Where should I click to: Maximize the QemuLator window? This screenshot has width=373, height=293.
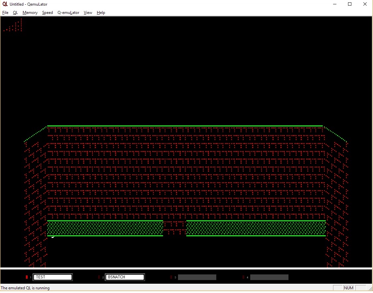[350, 4]
